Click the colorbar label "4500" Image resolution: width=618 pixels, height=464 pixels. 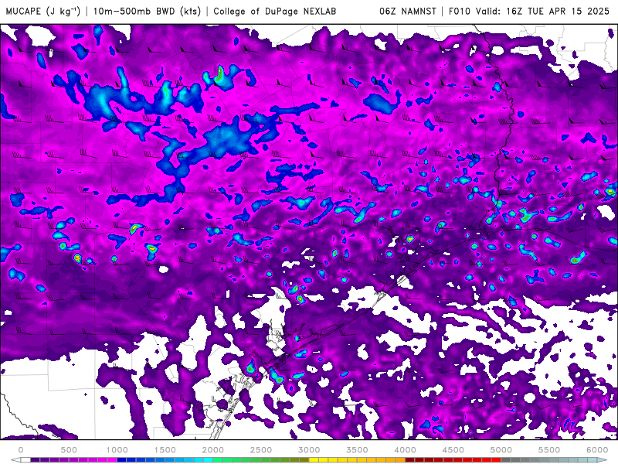[x=453, y=450]
